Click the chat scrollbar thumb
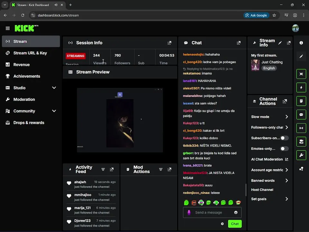 [246, 190]
